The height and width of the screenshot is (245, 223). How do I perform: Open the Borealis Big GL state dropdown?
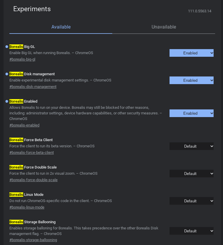pyautogui.click(x=191, y=53)
